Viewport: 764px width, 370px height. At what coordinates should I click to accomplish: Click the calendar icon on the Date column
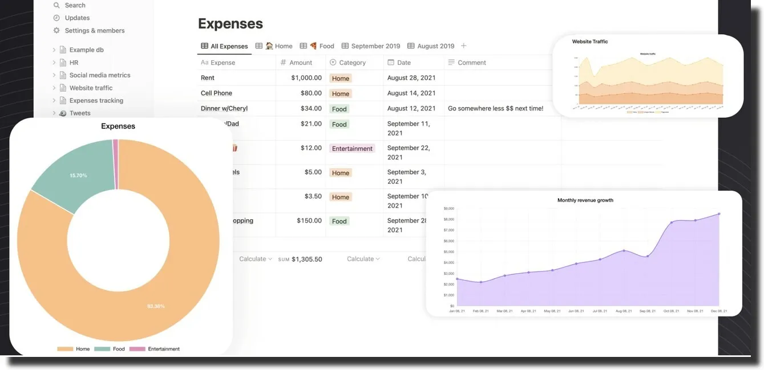tap(390, 62)
